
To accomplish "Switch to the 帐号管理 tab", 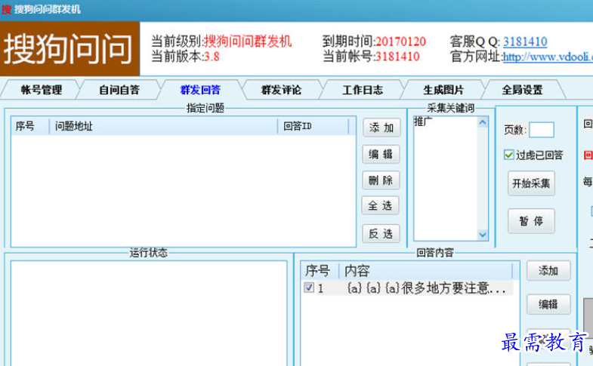I will click(41, 90).
